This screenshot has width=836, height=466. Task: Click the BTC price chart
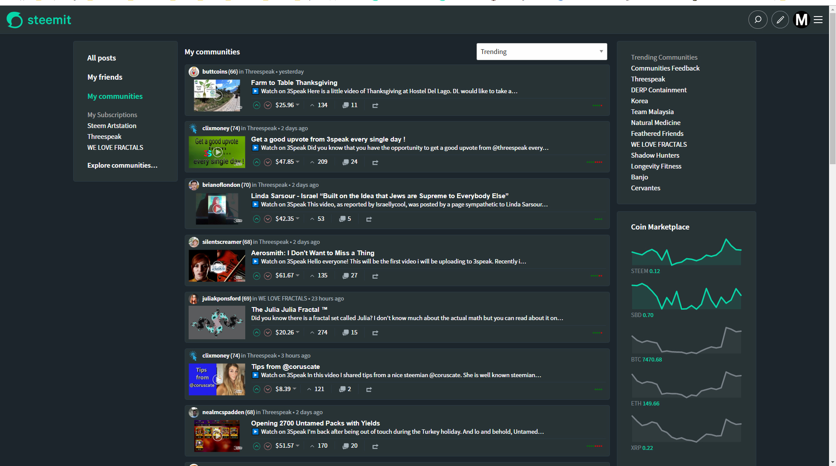pyautogui.click(x=686, y=340)
